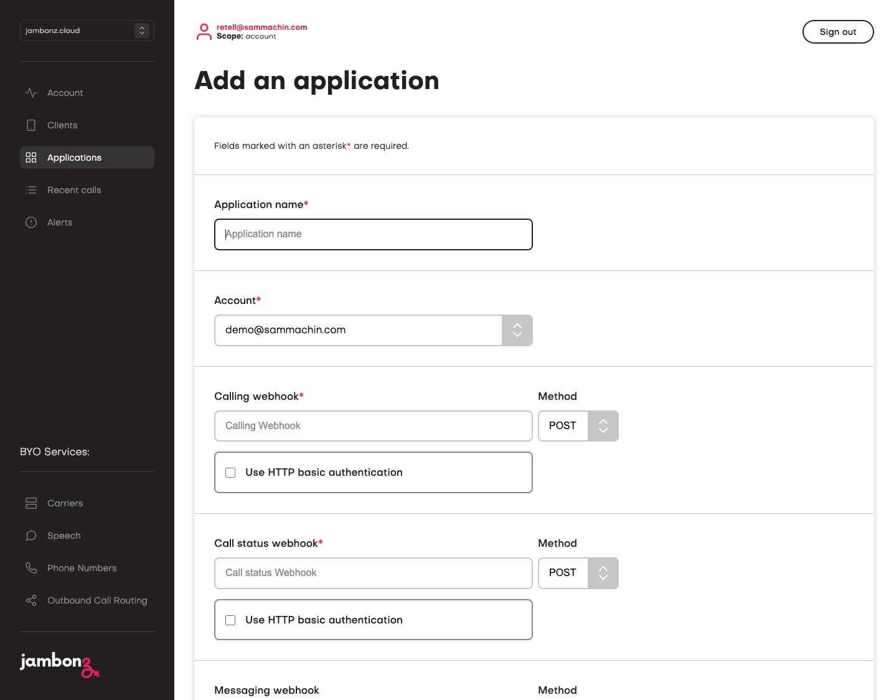
Task: Click the Carriers server icon
Action: click(x=31, y=503)
